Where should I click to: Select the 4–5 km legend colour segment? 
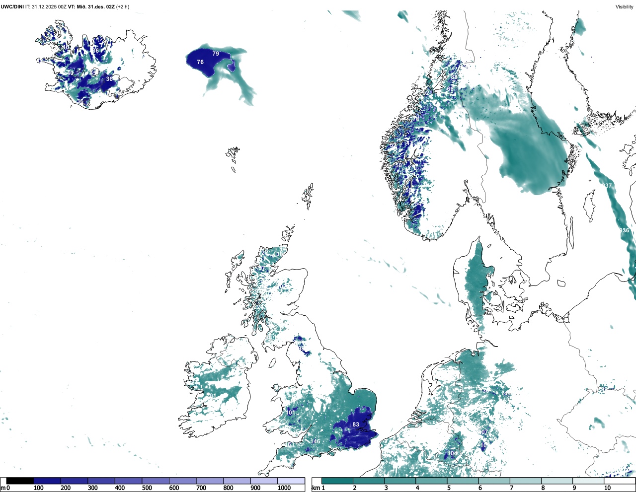[x=431, y=481]
